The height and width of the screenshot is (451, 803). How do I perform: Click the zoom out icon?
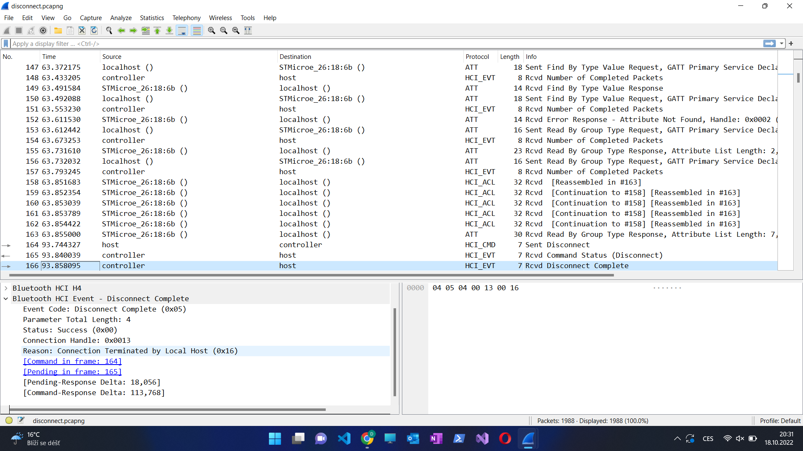[x=224, y=30]
